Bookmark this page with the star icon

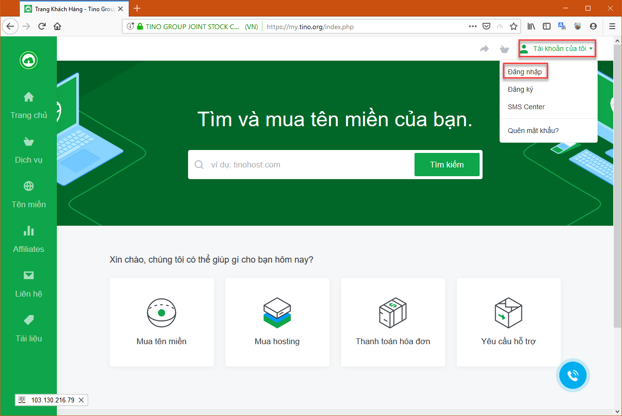coord(513,27)
